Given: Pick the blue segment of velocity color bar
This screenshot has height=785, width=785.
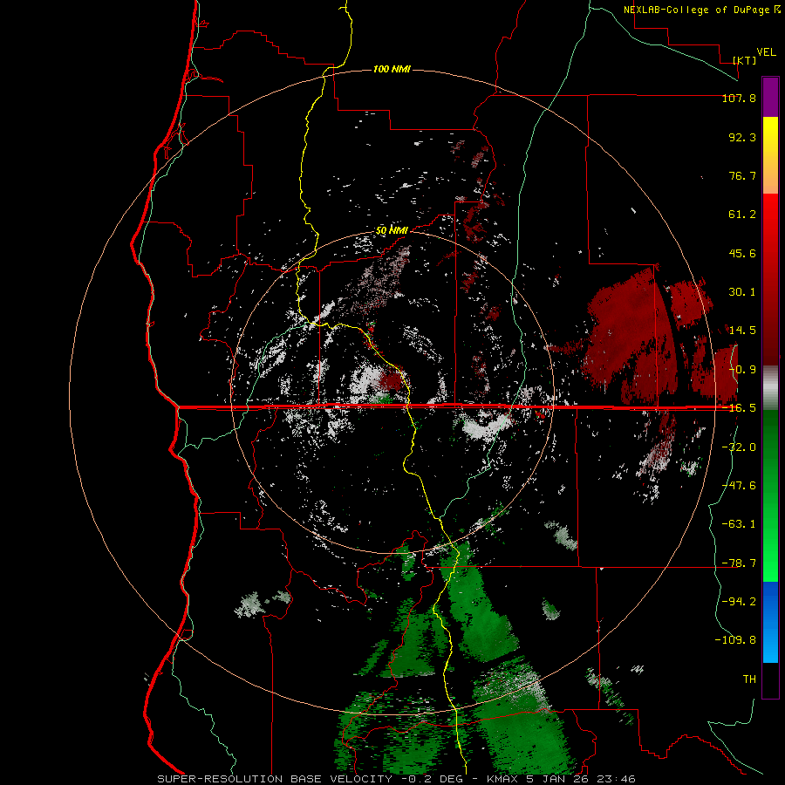Looking at the screenshot, I should point(770,622).
